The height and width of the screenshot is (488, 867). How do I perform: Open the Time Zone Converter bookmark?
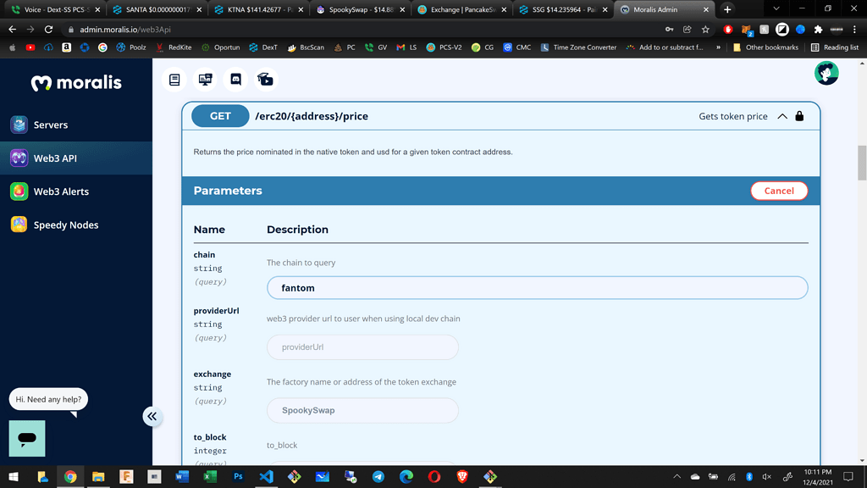click(x=578, y=47)
